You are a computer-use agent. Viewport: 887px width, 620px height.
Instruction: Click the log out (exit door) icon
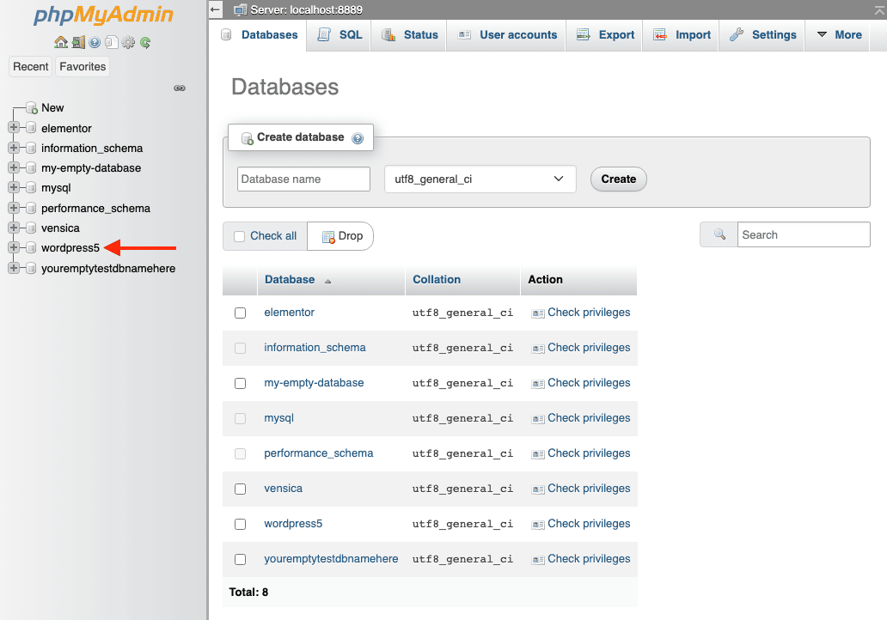[78, 42]
